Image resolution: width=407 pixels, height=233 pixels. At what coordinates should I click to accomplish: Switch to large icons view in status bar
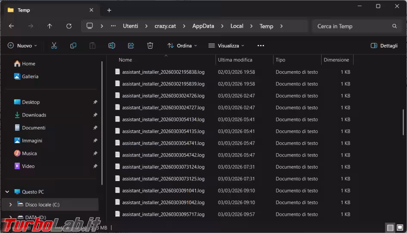coord(400,228)
